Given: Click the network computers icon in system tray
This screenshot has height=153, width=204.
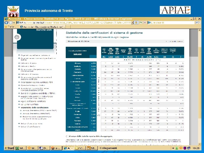Looking at the screenshot, I should pos(189,148).
